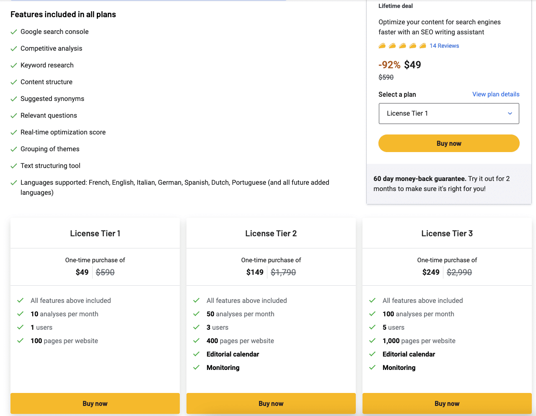This screenshot has height=416, width=536.
Task: Open the 14 Reviews link
Action: [x=444, y=46]
